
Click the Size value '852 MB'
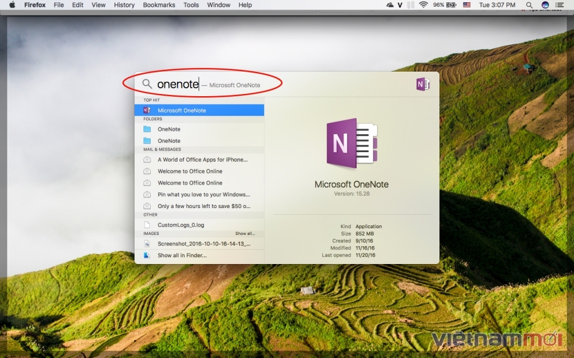[x=364, y=234]
